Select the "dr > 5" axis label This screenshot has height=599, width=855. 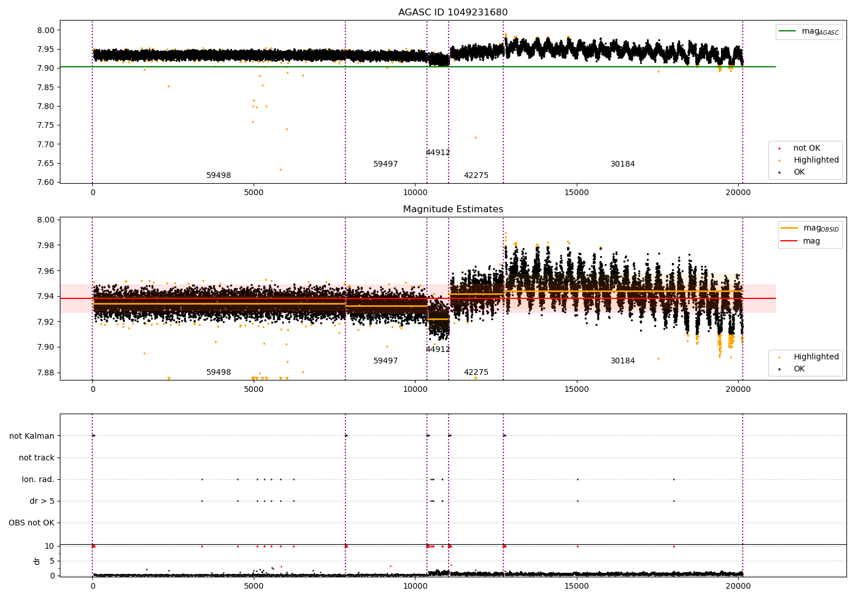(42, 501)
